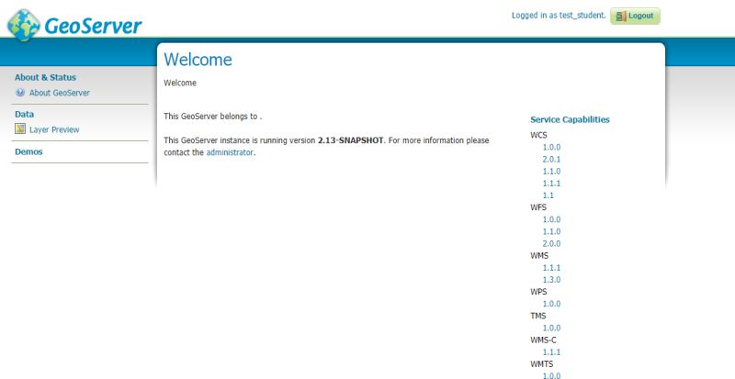The height and width of the screenshot is (379, 735).
Task: Open WCS 1.1.1 capabilities
Action: point(551,184)
